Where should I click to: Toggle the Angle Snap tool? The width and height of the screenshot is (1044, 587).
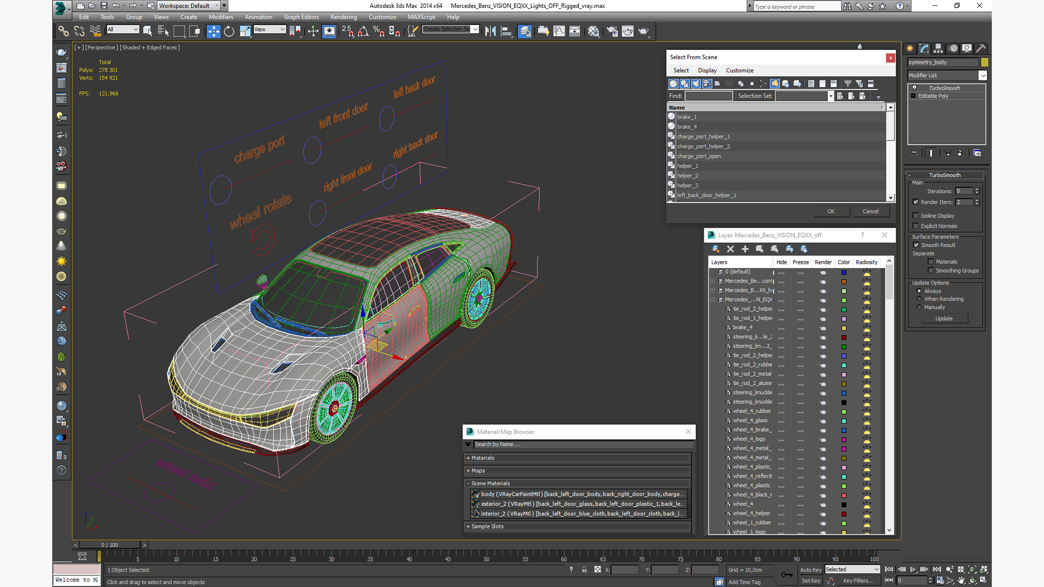(363, 31)
